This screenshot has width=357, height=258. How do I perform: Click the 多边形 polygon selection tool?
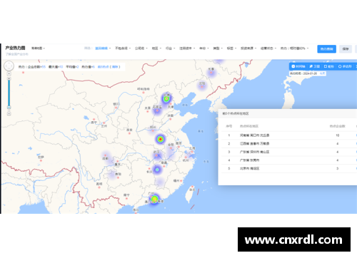(345, 66)
